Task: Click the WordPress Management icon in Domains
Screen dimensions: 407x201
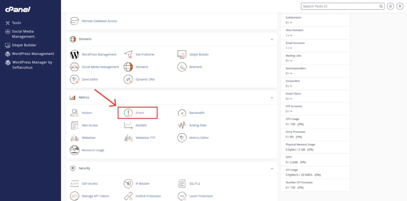Action: pyautogui.click(x=74, y=55)
